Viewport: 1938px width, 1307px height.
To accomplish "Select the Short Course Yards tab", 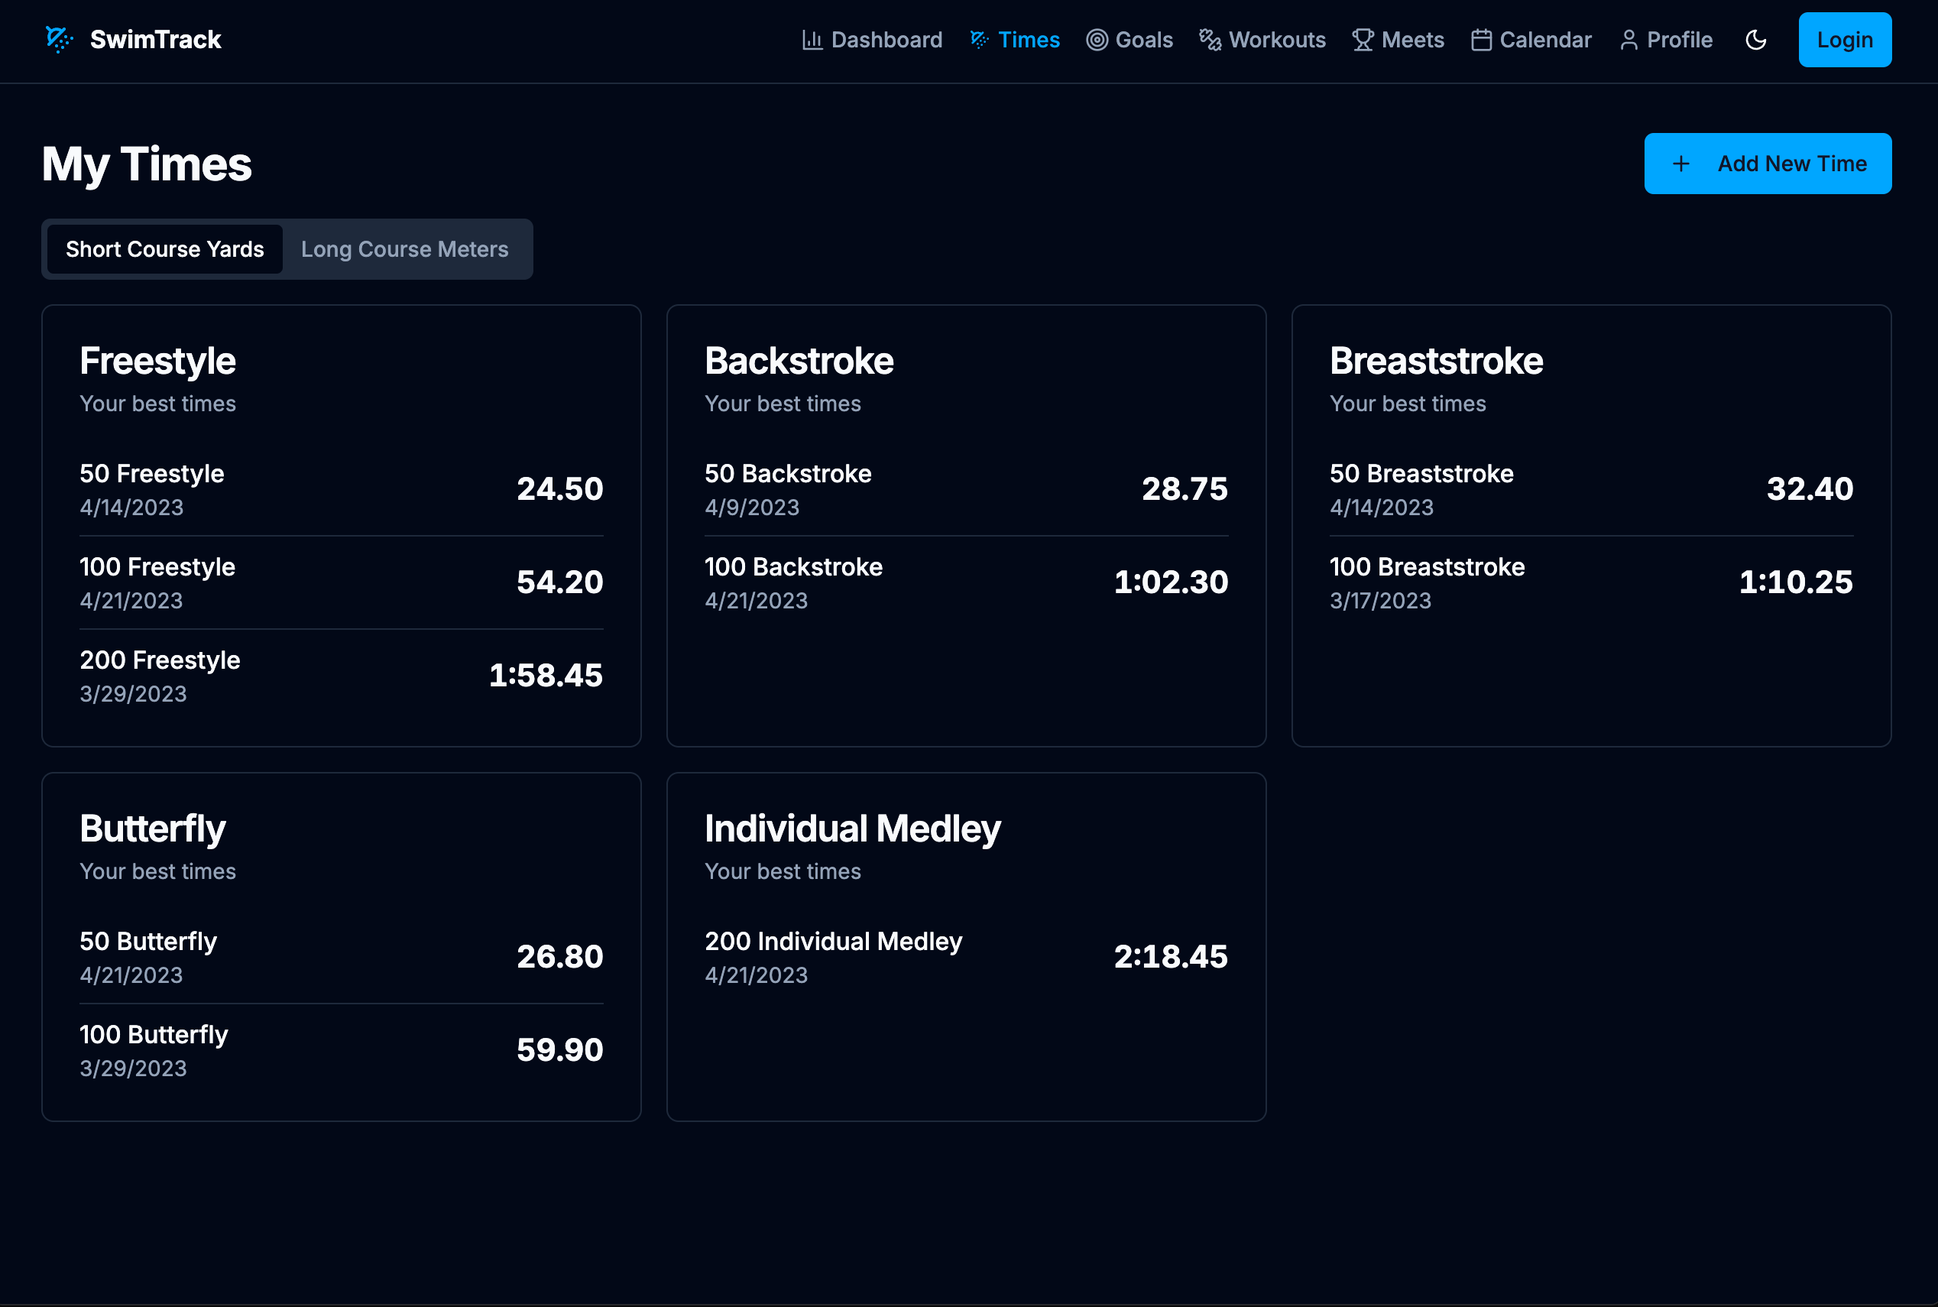I will pos(165,249).
